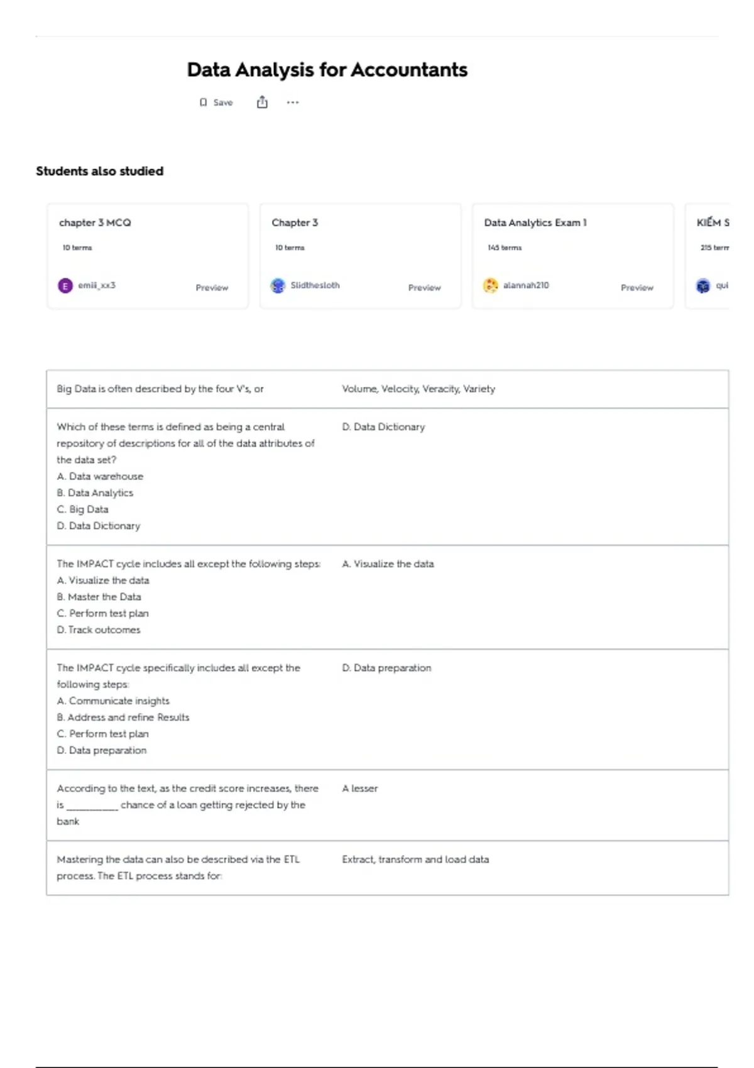Click Slidthesloth user avatar

[x=278, y=286]
